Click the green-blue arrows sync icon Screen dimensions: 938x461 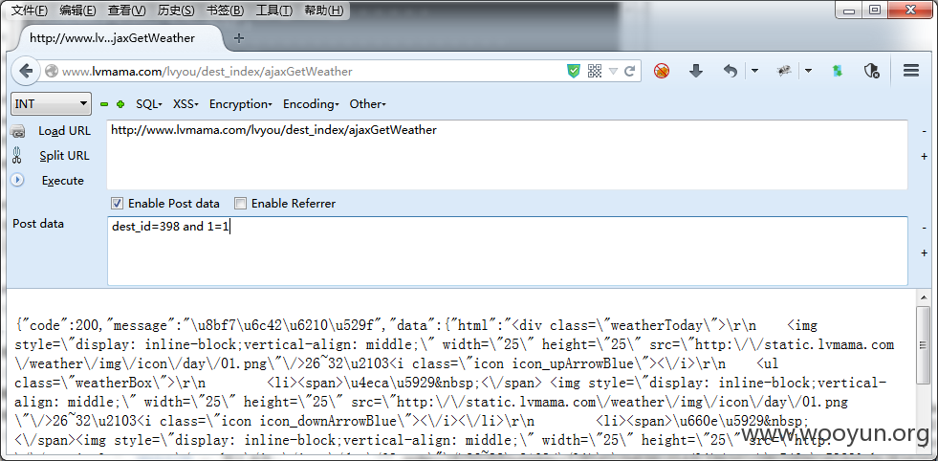838,71
